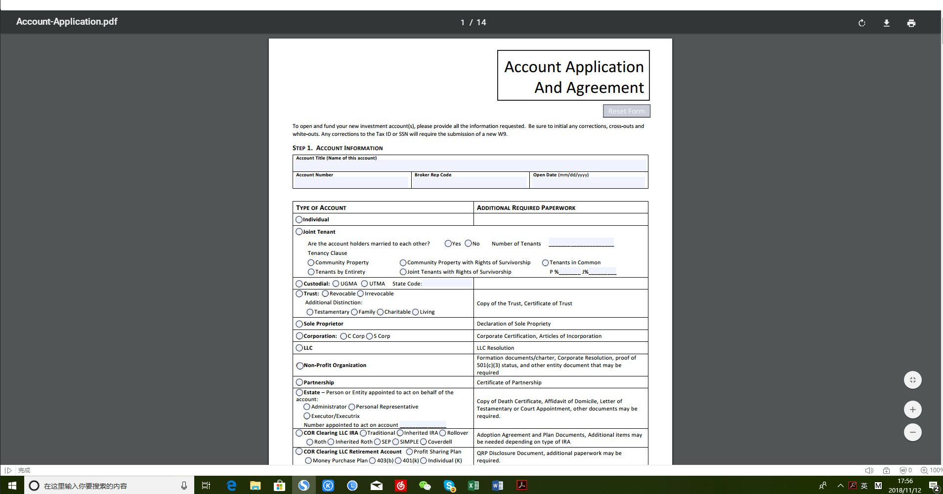This screenshot has width=943, height=494.
Task: Select the Custodial account type
Action: pos(299,284)
